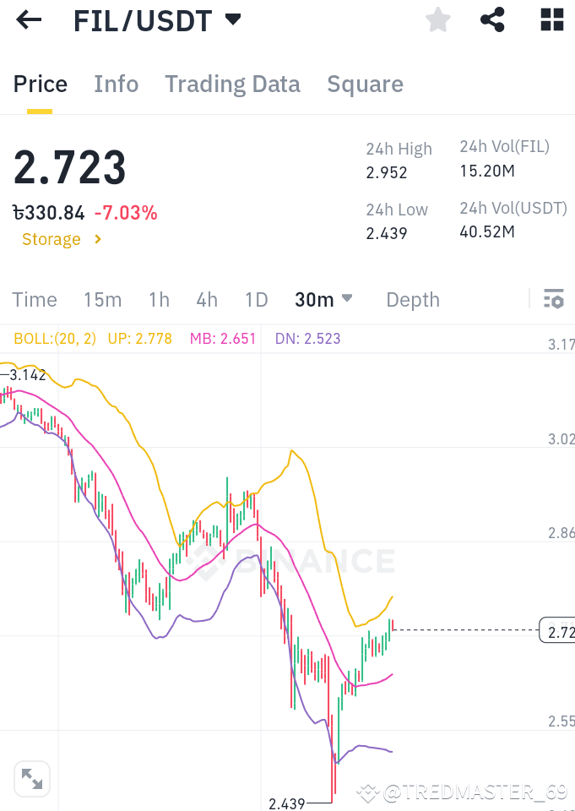The image size is (575, 811).
Task: Switch to the Trading Data tab
Action: click(232, 84)
